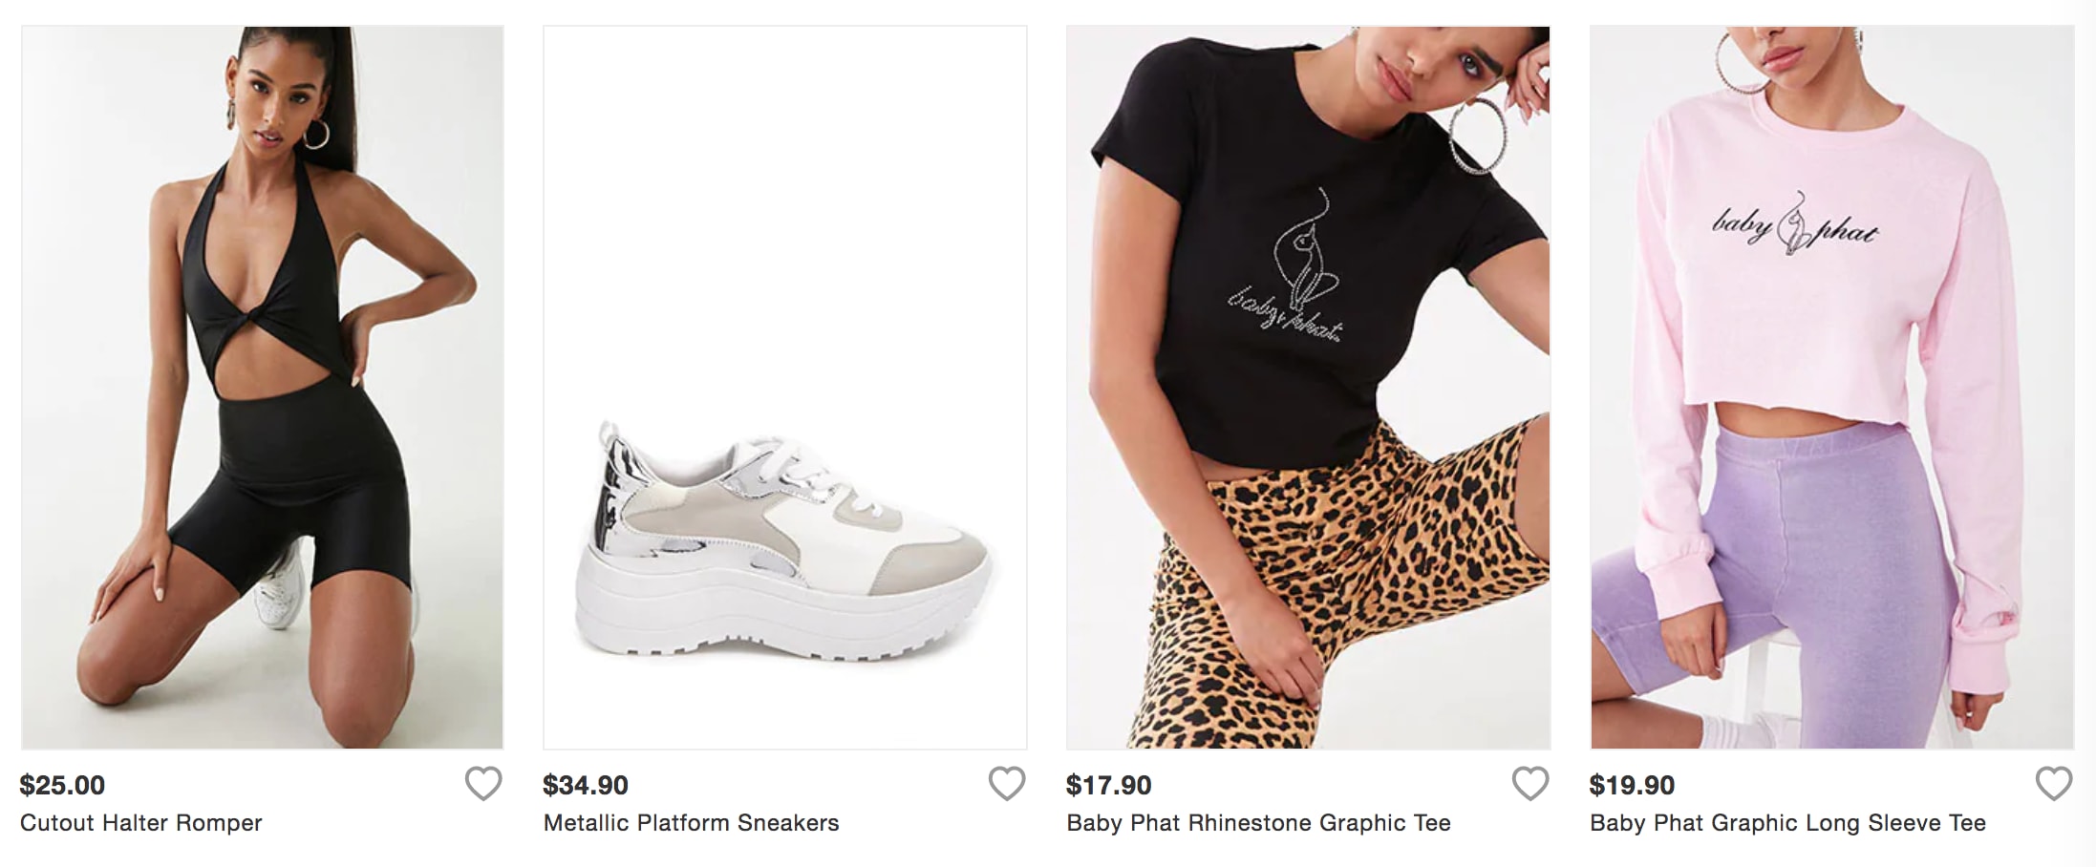
Task: Click the script baby phat logo on pink tee
Action: click(1794, 225)
